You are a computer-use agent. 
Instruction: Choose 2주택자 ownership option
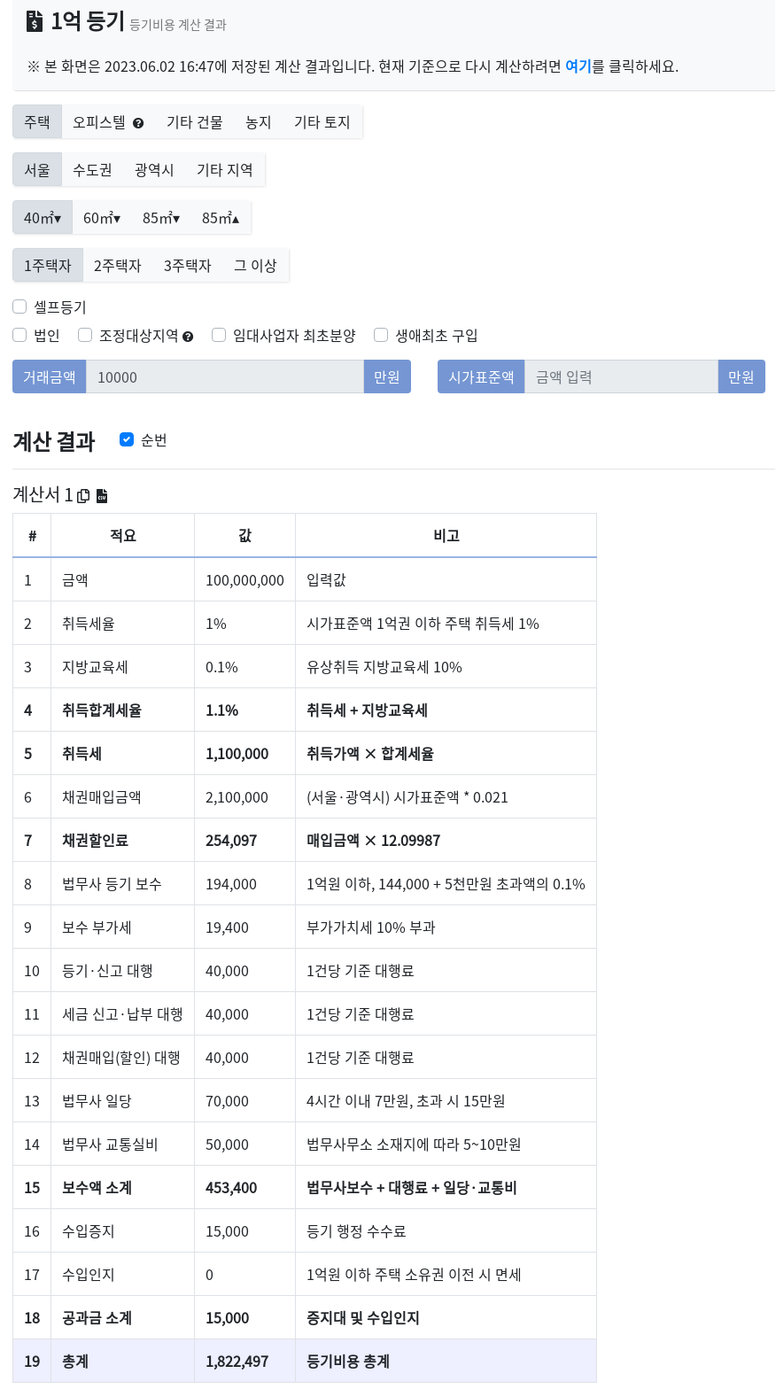tap(118, 266)
